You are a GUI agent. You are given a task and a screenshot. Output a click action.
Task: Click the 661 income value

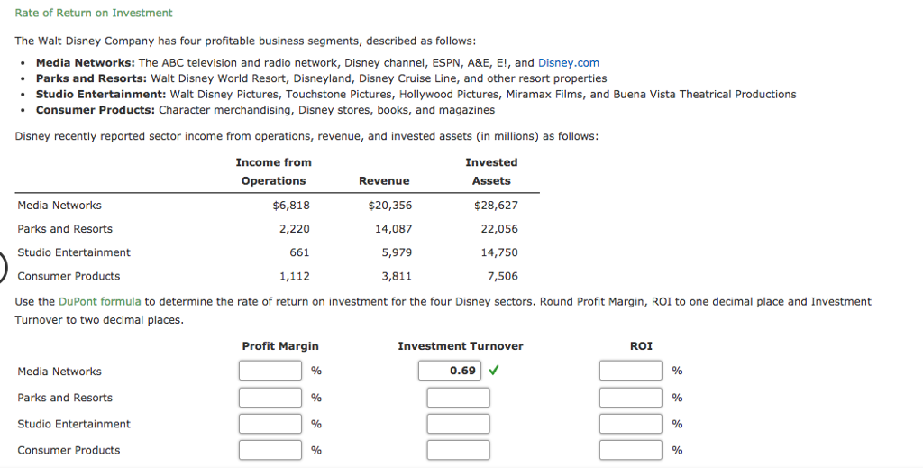(x=299, y=252)
